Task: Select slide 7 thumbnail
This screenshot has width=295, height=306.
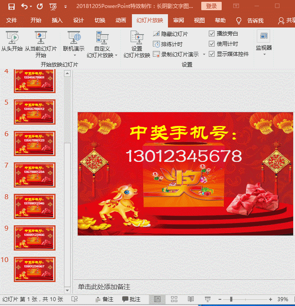Action: 35,175
